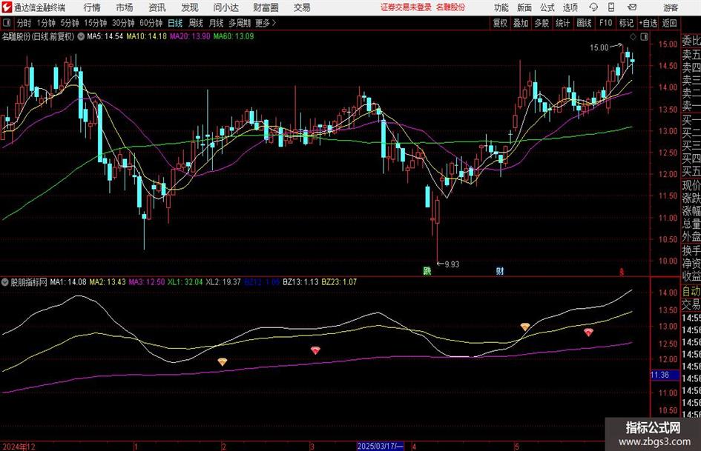Click the MA10: 14.18 readout
Image resolution: width=701 pixels, height=451 pixels.
click(147, 36)
